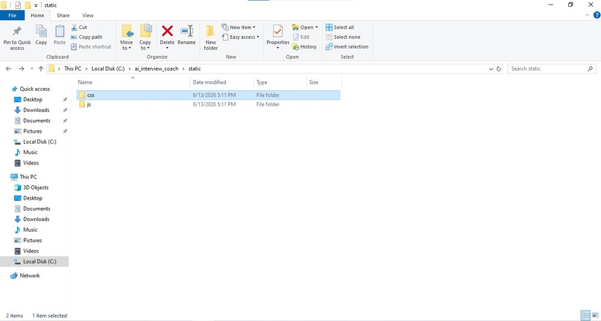Image resolution: width=601 pixels, height=321 pixels.
Task: Open recent locations dropdown arrow
Action: (32, 69)
